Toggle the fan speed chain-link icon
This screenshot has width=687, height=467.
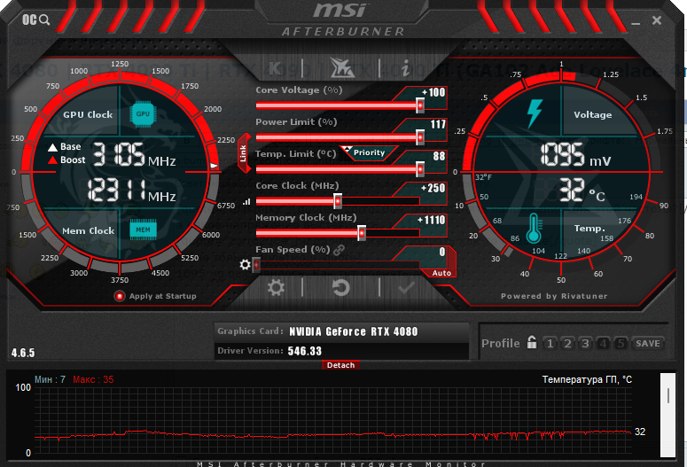[339, 250]
